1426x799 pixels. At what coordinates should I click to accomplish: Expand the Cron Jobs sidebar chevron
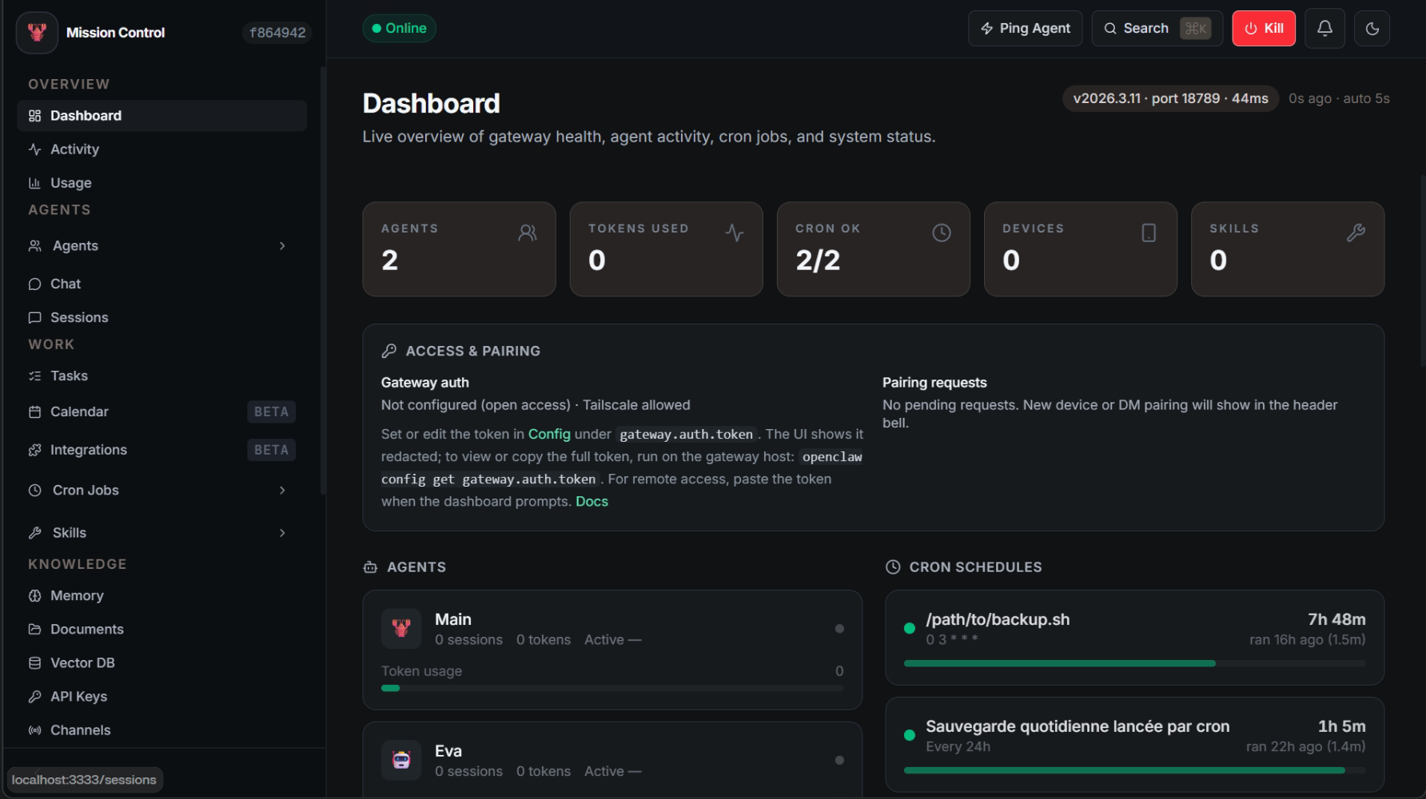pos(282,491)
